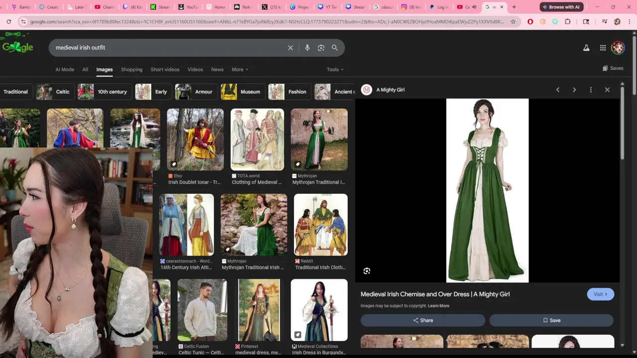Submit search with the magnifying glass icon
637x358 pixels.
335,48
